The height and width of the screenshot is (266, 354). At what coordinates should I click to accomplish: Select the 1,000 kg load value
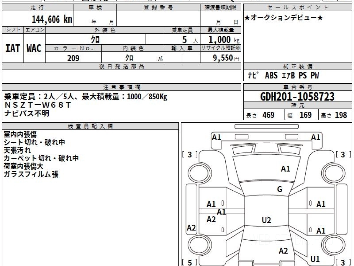[x=224, y=40]
